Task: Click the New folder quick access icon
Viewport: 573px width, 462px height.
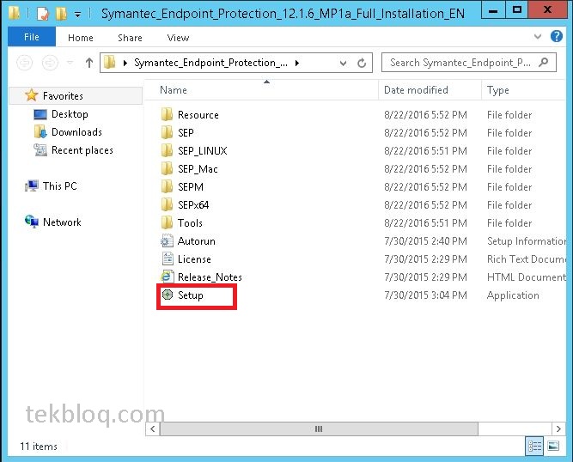Action: tap(61, 14)
